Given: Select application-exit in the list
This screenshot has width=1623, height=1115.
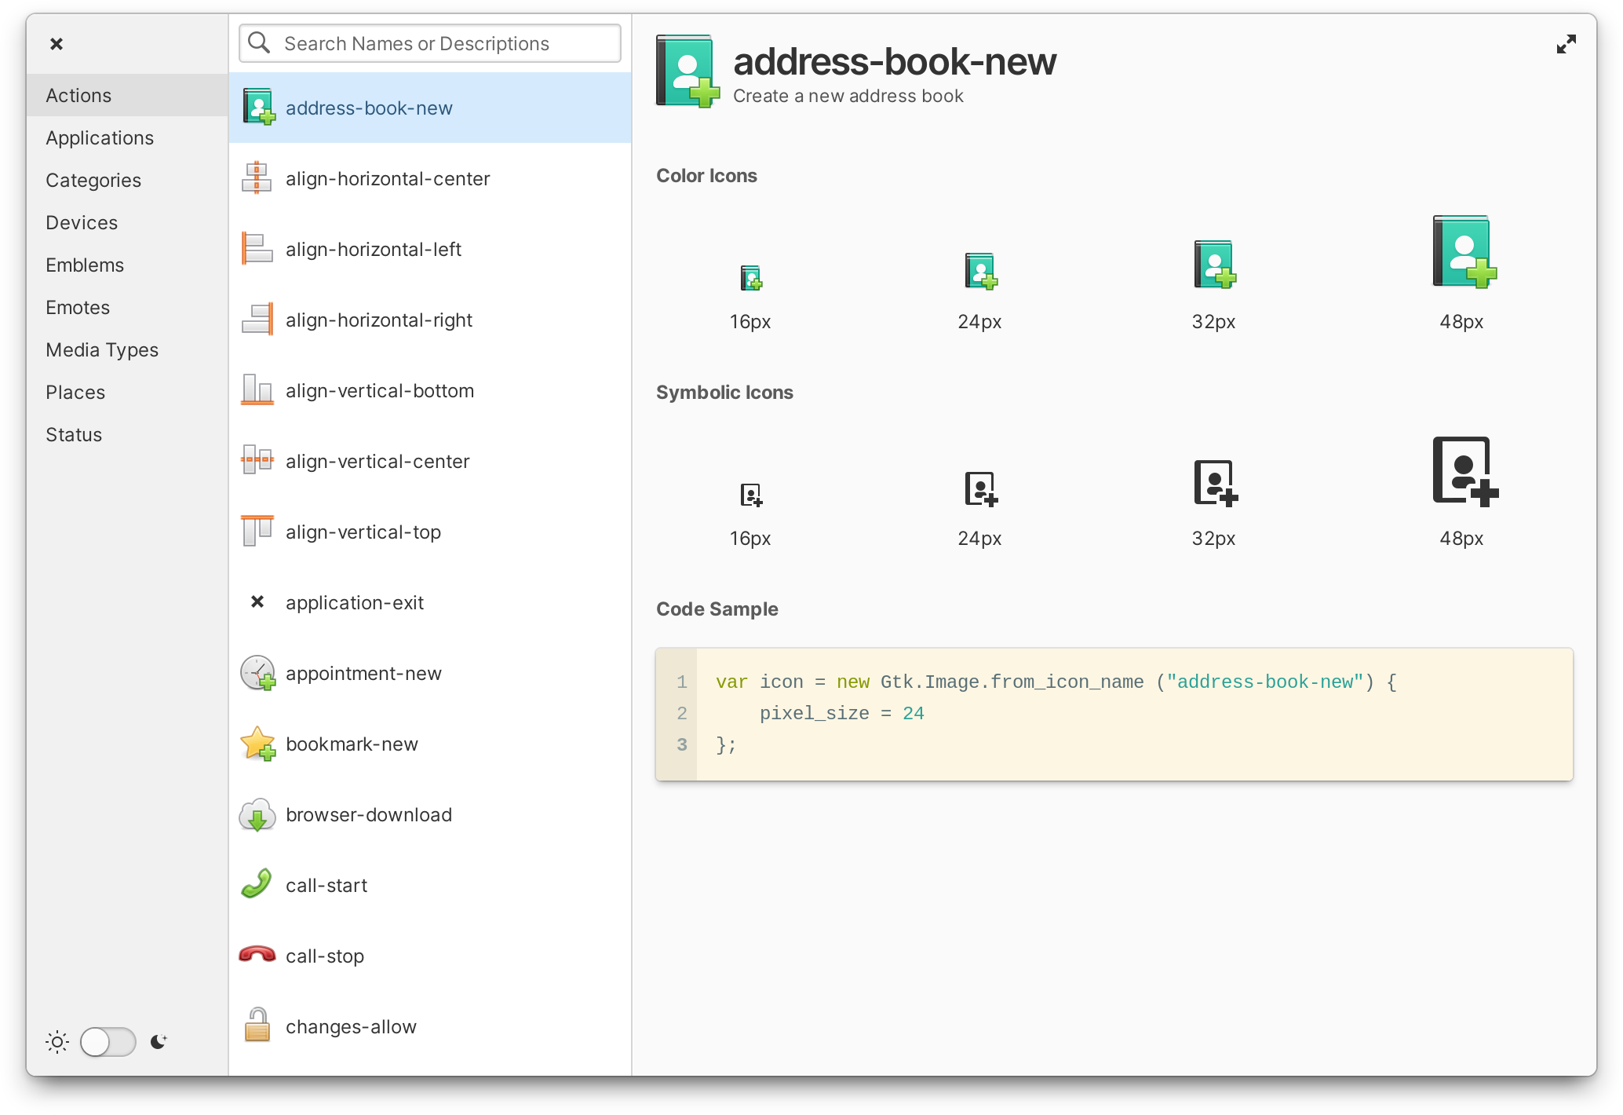Looking at the screenshot, I should [355, 603].
